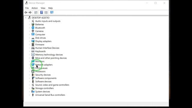Select the DESKTOP-422E7IO computer icon
The image size is (192, 108).
29,18
